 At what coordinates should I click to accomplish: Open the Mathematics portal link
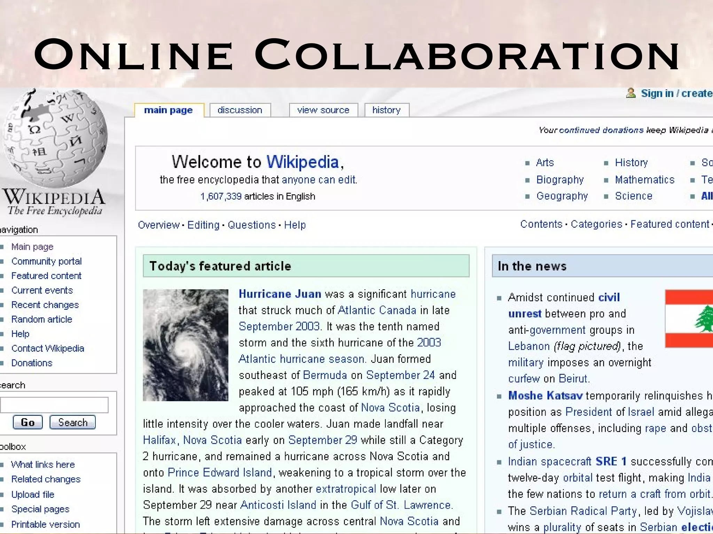click(x=644, y=180)
